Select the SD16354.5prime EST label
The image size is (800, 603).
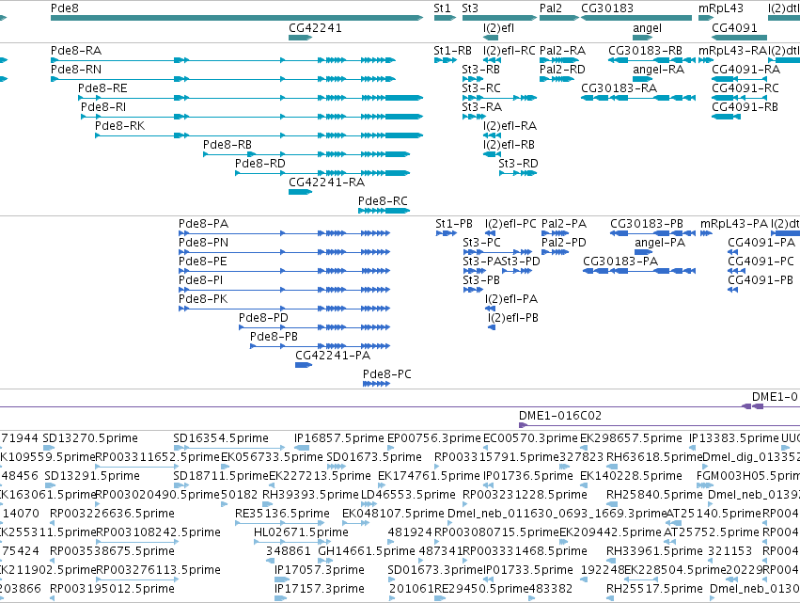[x=221, y=438]
